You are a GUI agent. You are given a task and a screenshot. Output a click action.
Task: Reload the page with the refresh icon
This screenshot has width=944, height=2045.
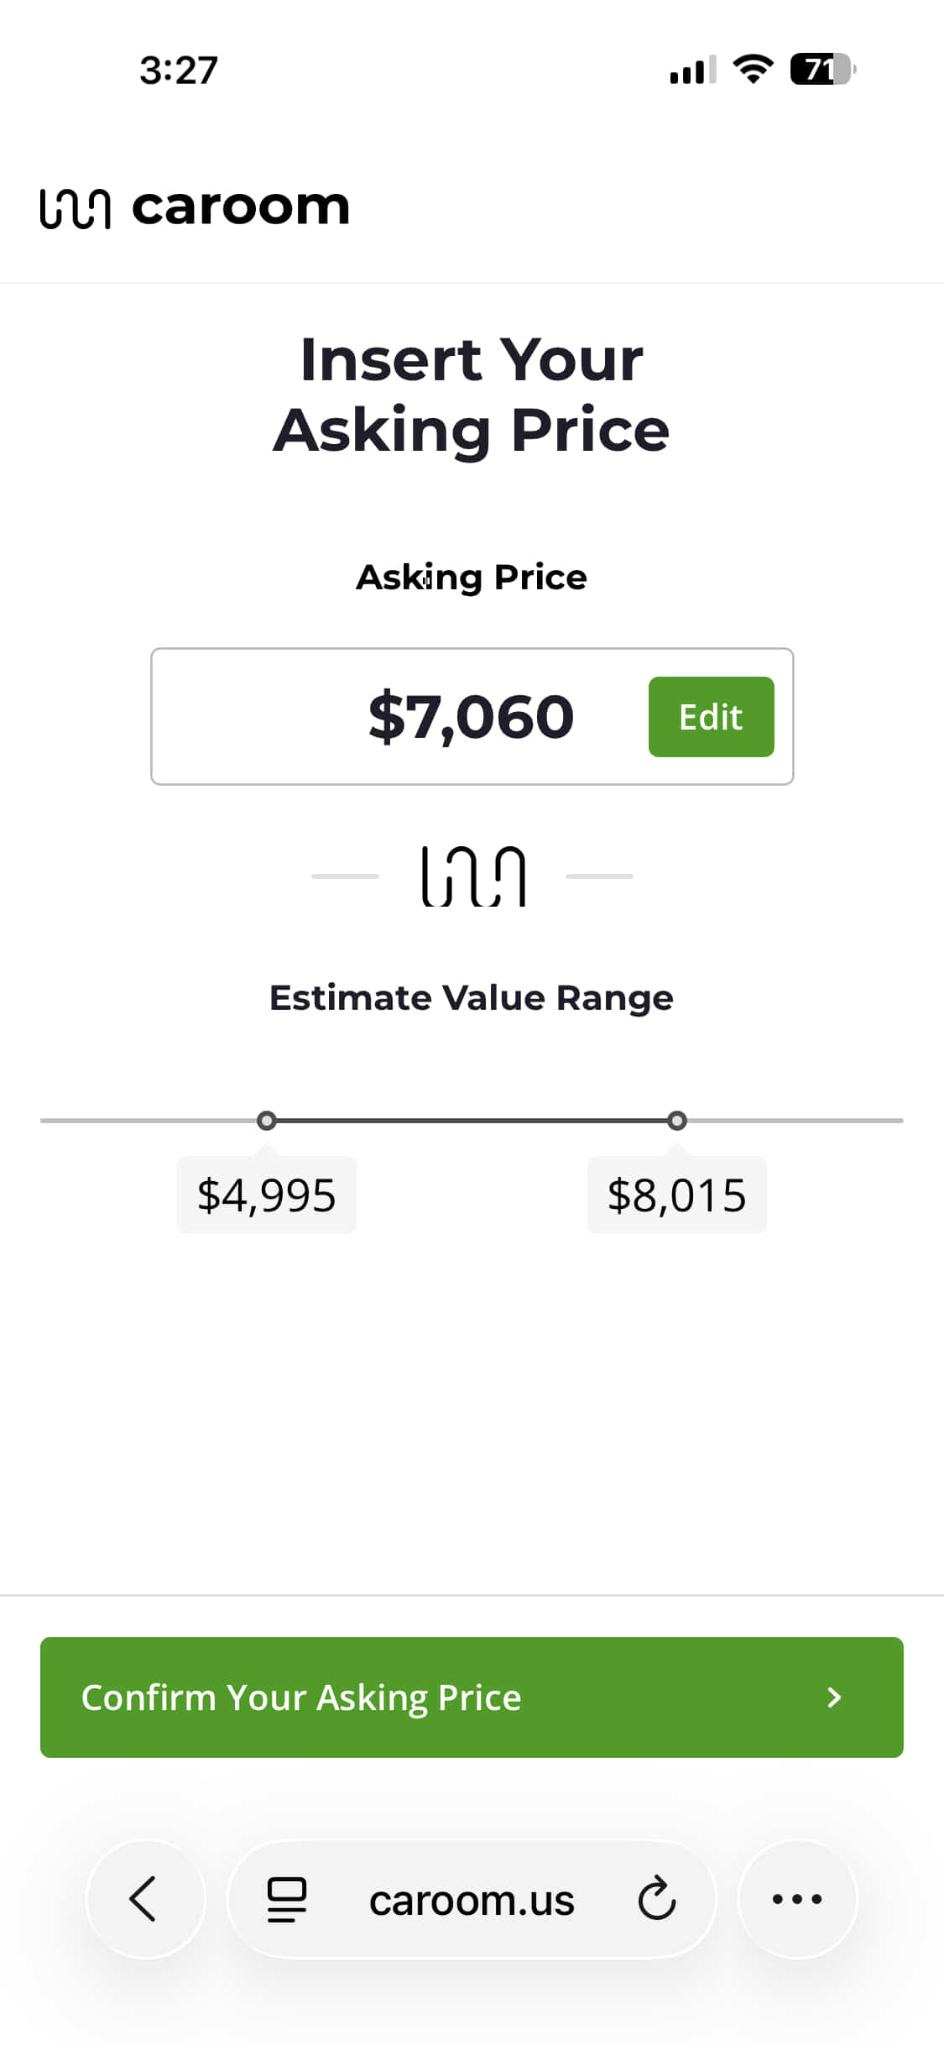pos(656,1900)
